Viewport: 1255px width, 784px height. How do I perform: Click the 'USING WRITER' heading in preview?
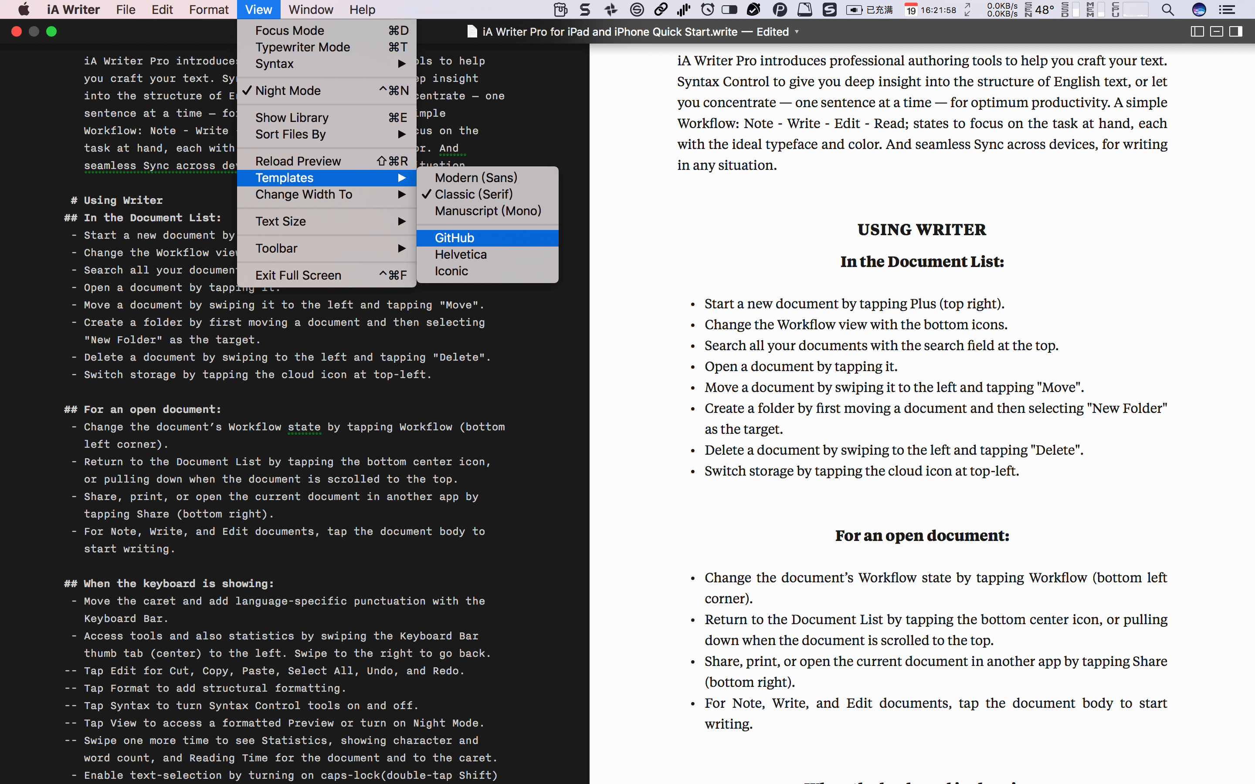[x=922, y=230]
